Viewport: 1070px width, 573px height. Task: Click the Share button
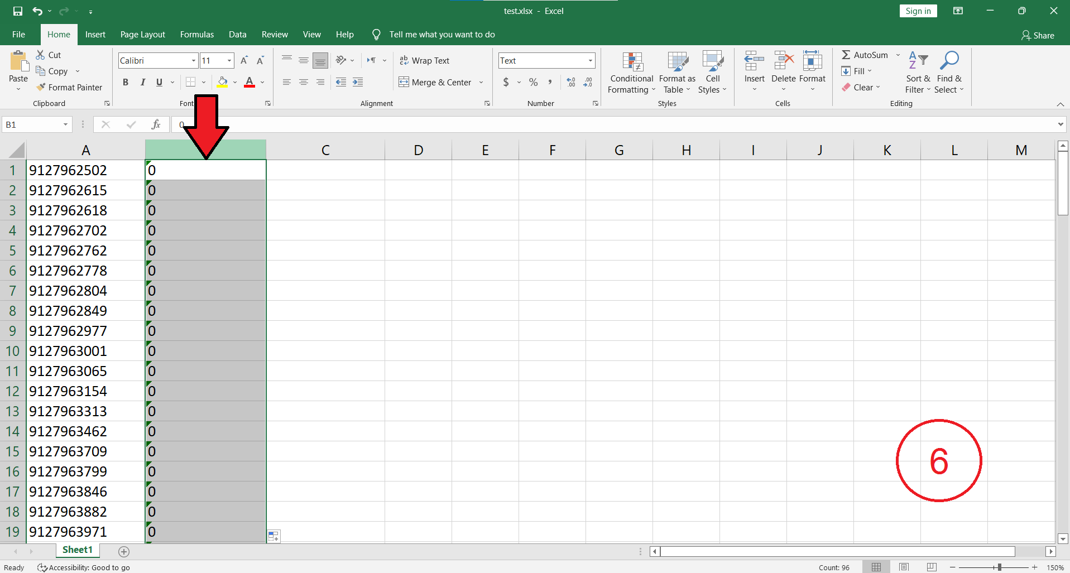pyautogui.click(x=1038, y=35)
